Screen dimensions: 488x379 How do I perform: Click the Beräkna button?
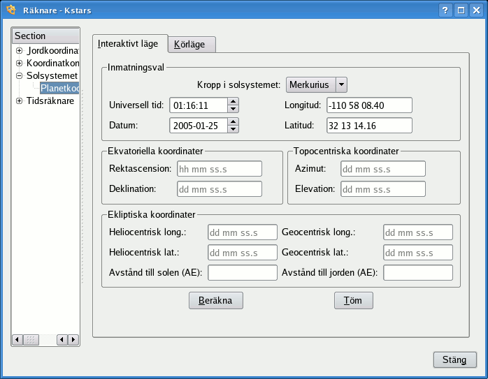(215, 300)
